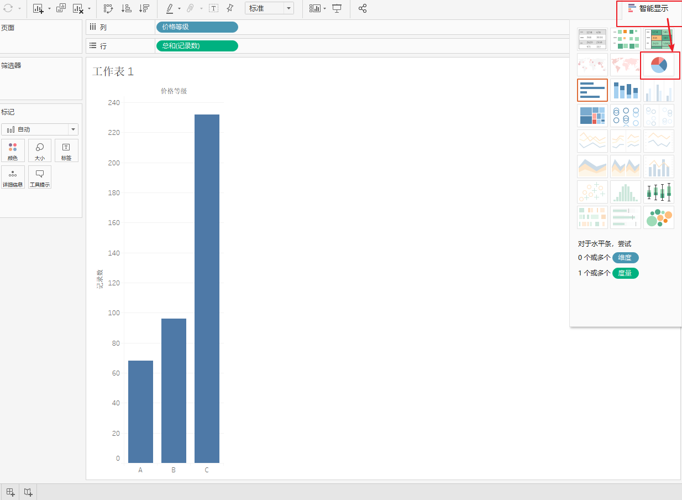
Task: Click the 价格等级 column header above the chart
Action: (x=174, y=91)
